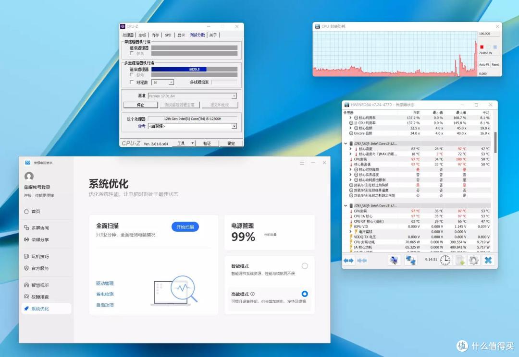Open the 工具 dropdown arrow in CPU-Z
The width and height of the screenshot is (519, 357).
[x=193, y=143]
